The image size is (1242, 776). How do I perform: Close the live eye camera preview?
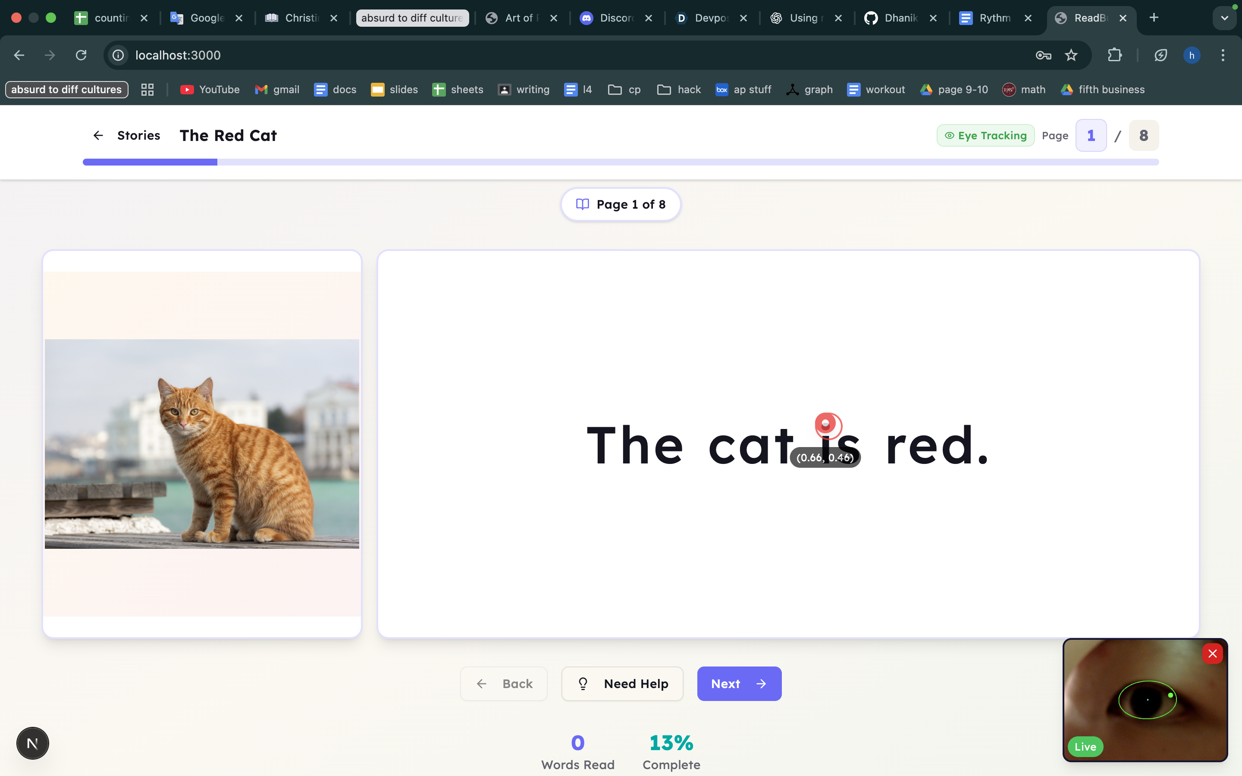[x=1212, y=653]
